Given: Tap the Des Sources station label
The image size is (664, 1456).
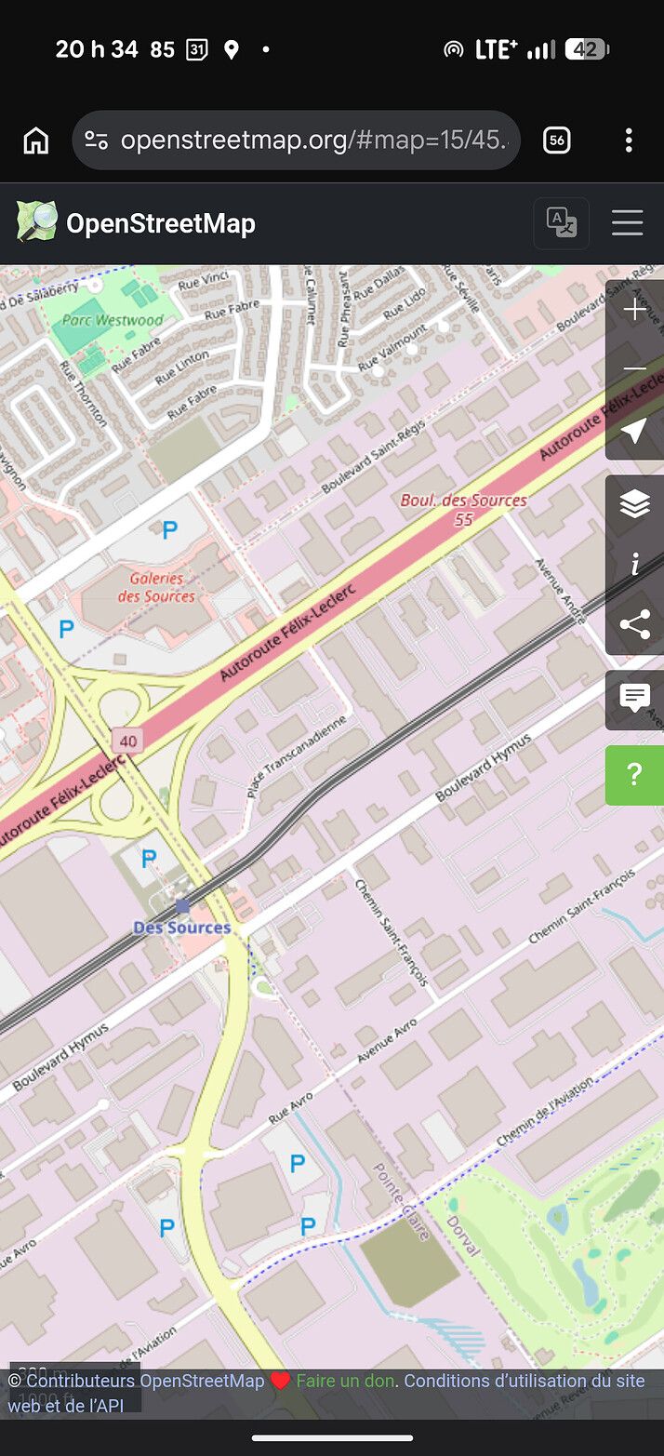Looking at the screenshot, I should pos(182,928).
